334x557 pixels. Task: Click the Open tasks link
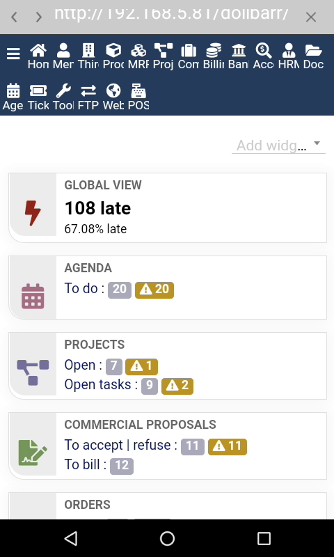click(101, 385)
